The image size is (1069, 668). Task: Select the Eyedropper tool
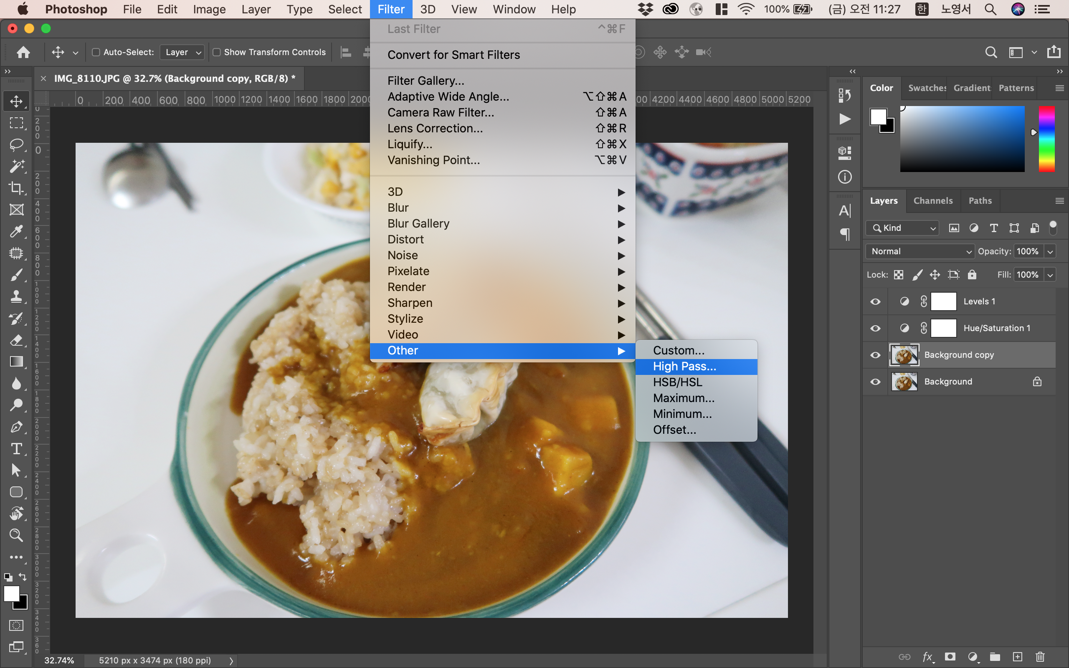pos(16,231)
